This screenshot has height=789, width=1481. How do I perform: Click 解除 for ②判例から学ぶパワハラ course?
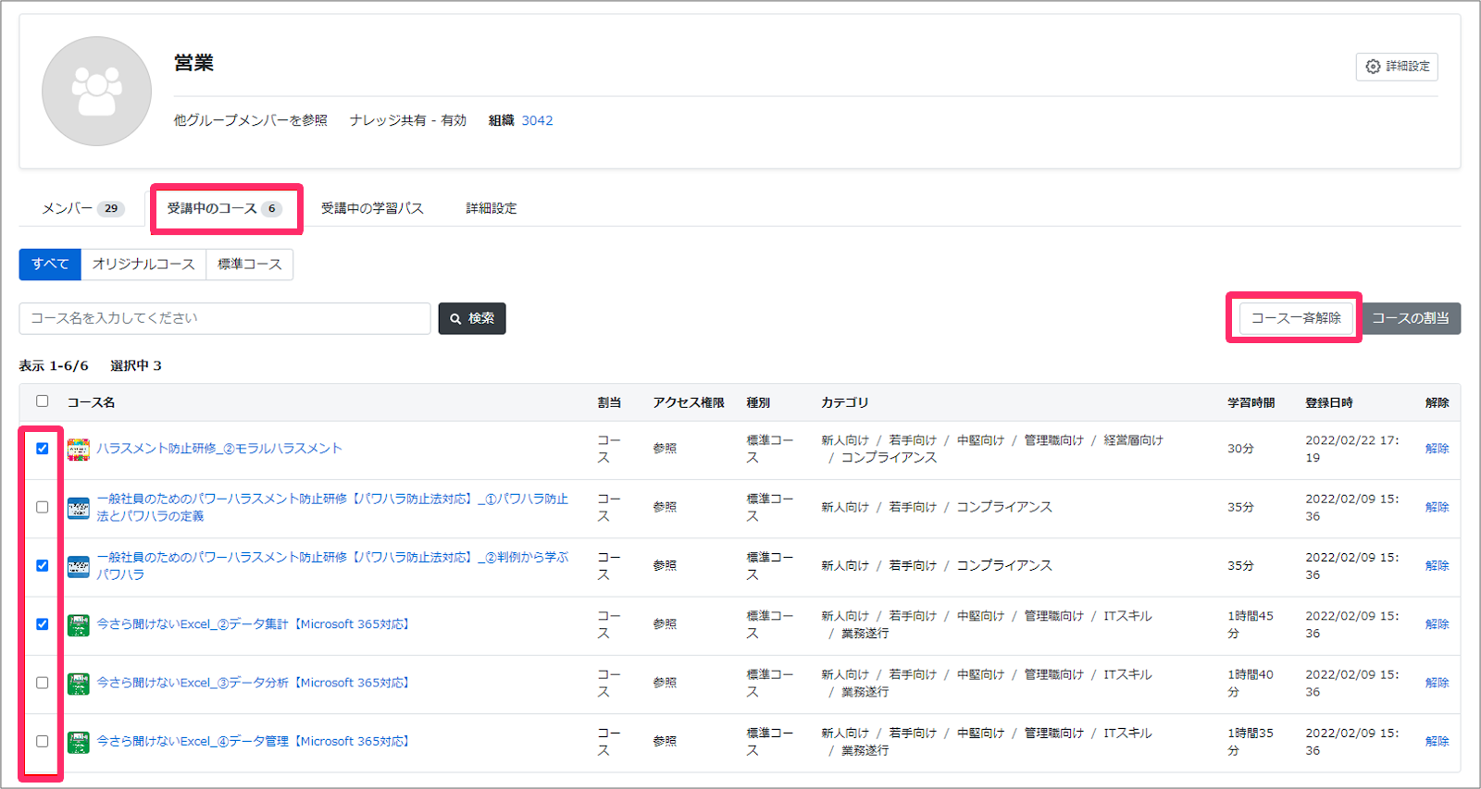1437,565
